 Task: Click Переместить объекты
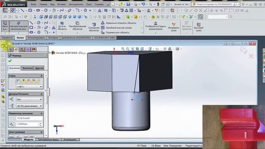(x=115, y=32)
